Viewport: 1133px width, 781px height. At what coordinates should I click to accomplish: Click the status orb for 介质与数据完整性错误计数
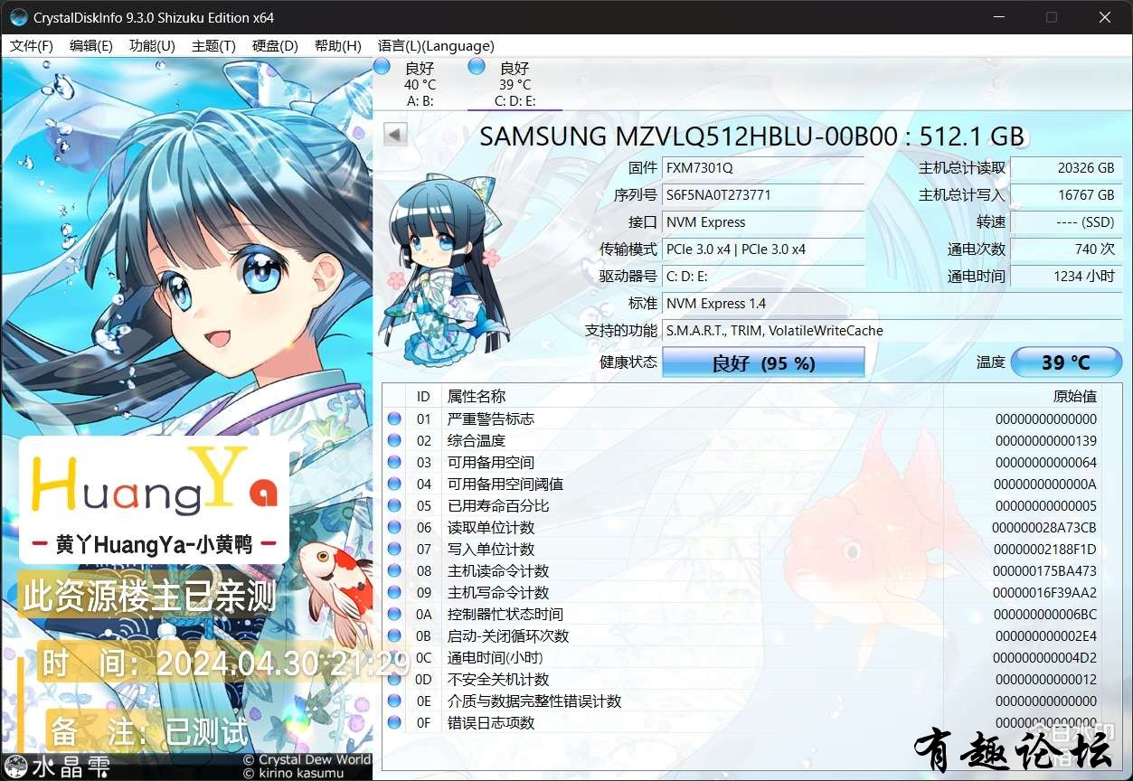click(x=394, y=701)
